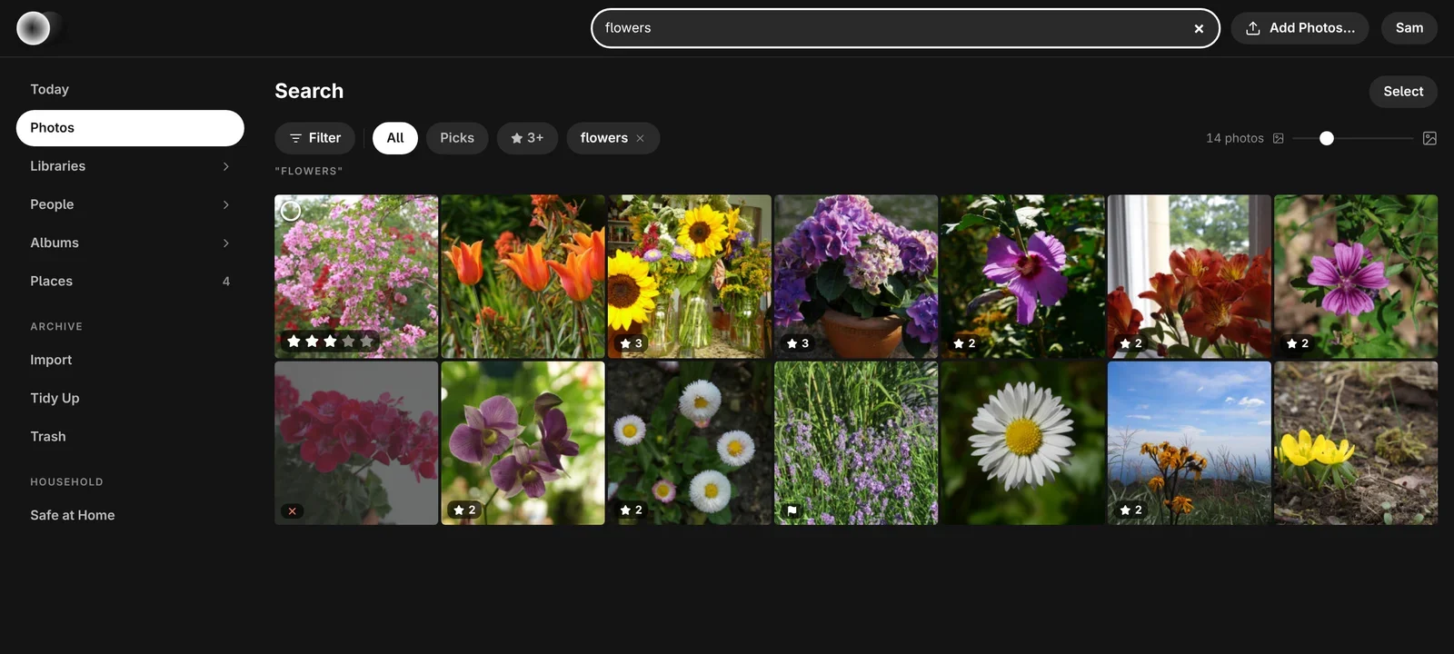Open the red geranium photo
The image size is (1454, 654).
pyautogui.click(x=356, y=443)
